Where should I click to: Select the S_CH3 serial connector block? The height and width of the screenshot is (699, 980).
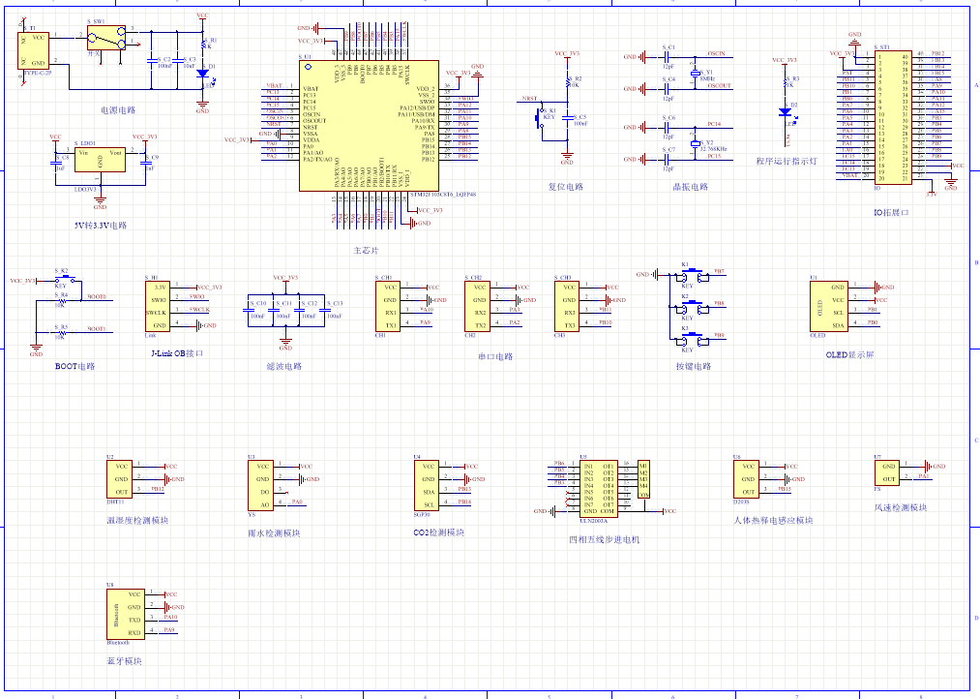click(x=567, y=306)
